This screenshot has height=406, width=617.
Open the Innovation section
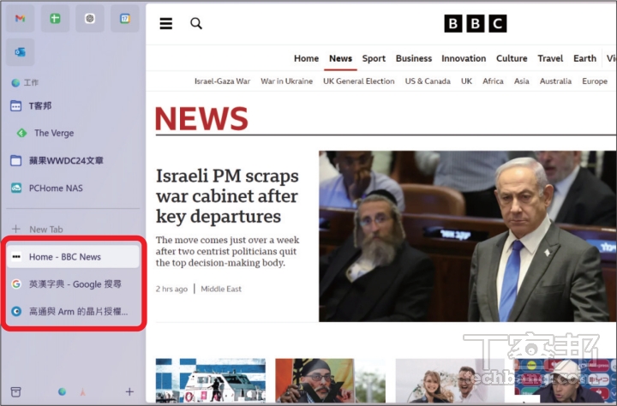pos(464,58)
